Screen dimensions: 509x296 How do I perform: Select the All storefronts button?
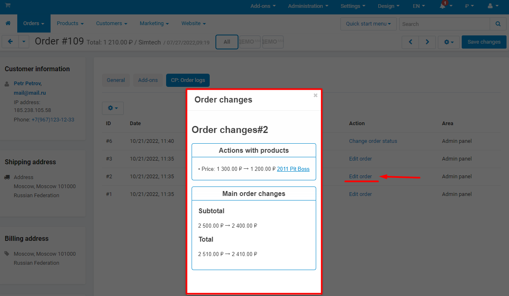[x=227, y=42]
